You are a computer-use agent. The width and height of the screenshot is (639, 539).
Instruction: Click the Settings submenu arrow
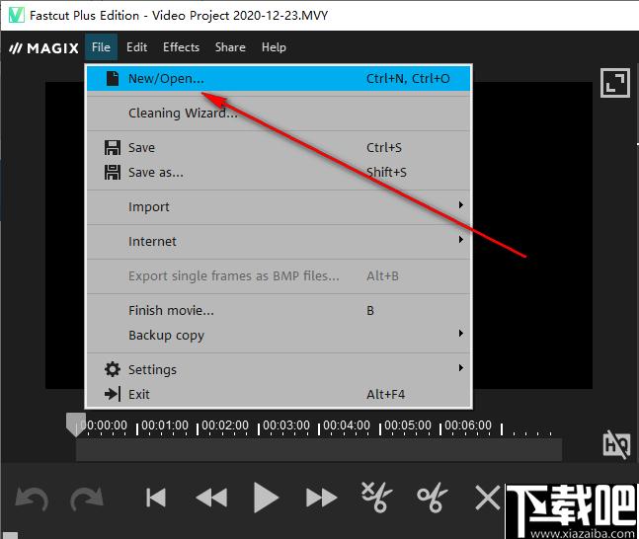[x=461, y=368]
